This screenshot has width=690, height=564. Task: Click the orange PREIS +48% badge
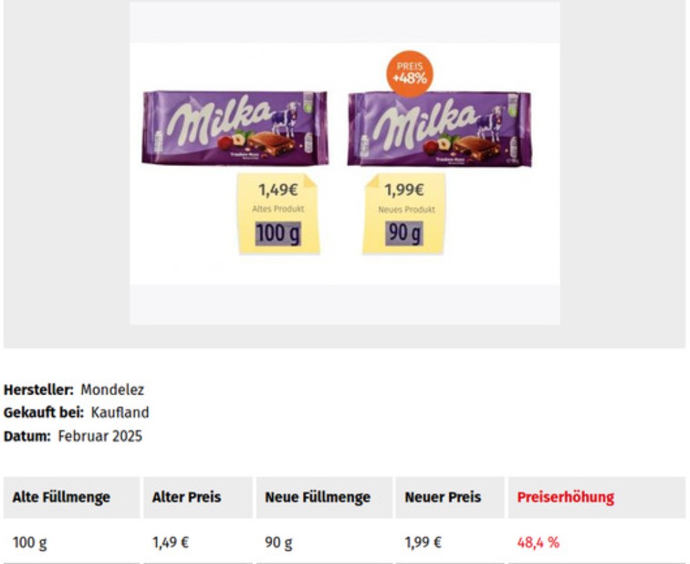point(409,72)
